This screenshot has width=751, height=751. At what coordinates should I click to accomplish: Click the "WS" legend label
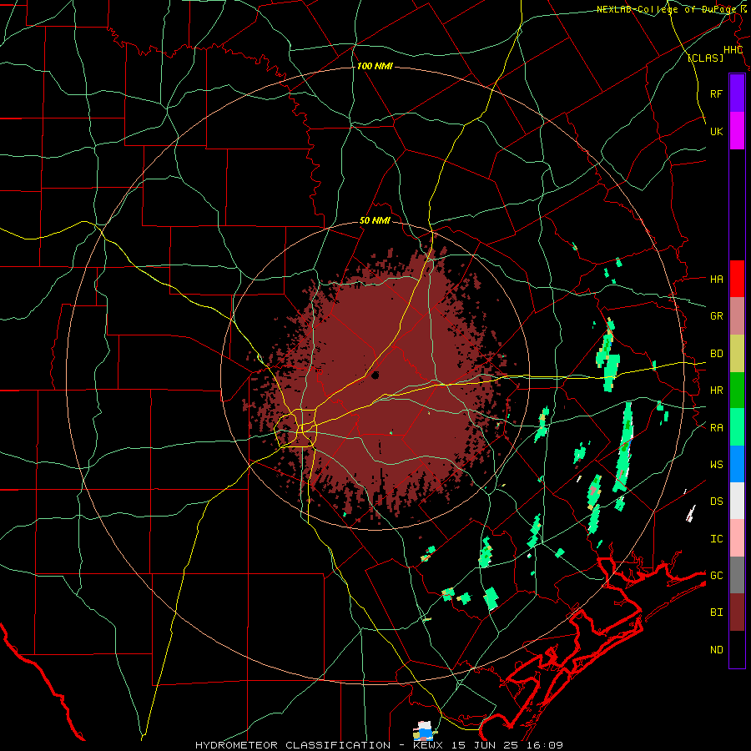coord(716,465)
